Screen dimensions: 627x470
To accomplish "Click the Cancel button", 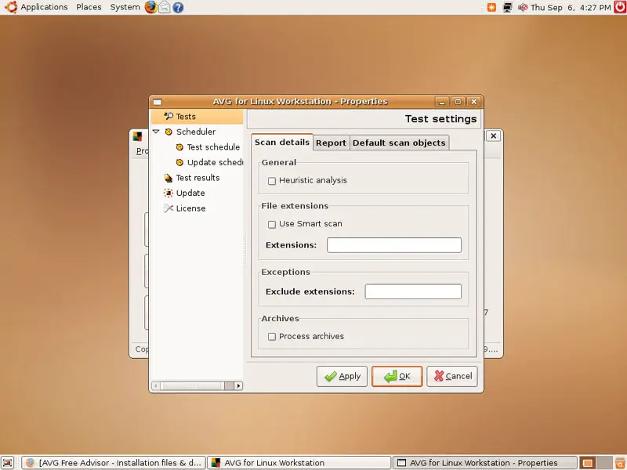I will (452, 377).
